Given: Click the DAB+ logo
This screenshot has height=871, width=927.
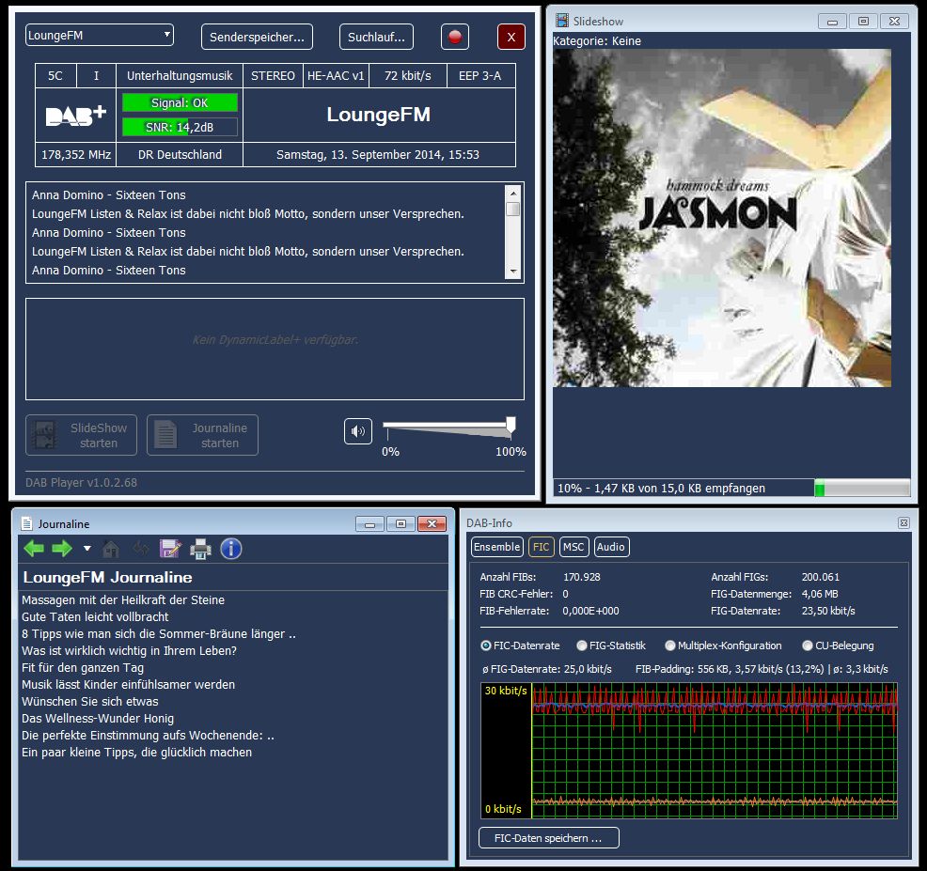Looking at the screenshot, I should pos(75,115).
